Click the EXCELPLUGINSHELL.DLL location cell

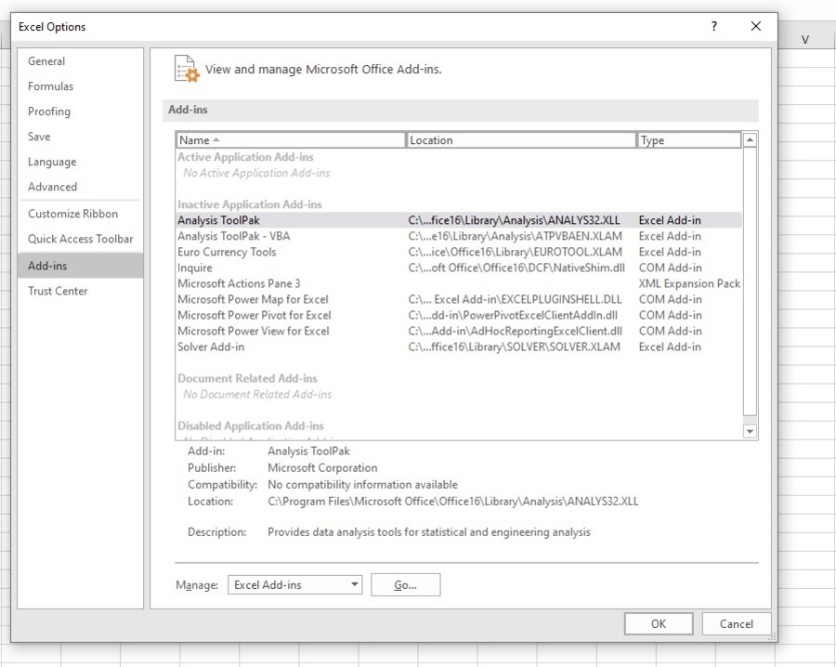coord(515,299)
